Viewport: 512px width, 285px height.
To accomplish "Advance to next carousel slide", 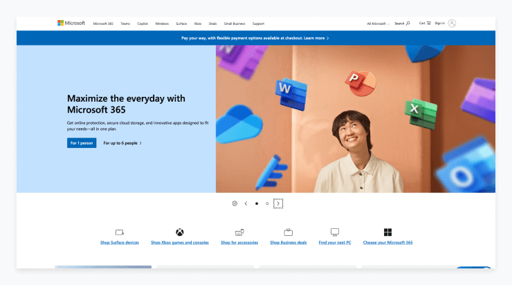I will 278,203.
